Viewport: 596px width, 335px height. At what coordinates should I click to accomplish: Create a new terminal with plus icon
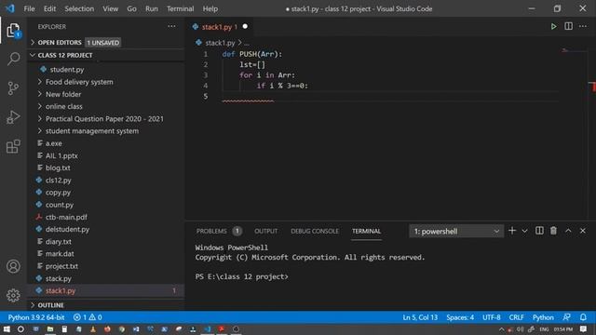tap(512, 231)
